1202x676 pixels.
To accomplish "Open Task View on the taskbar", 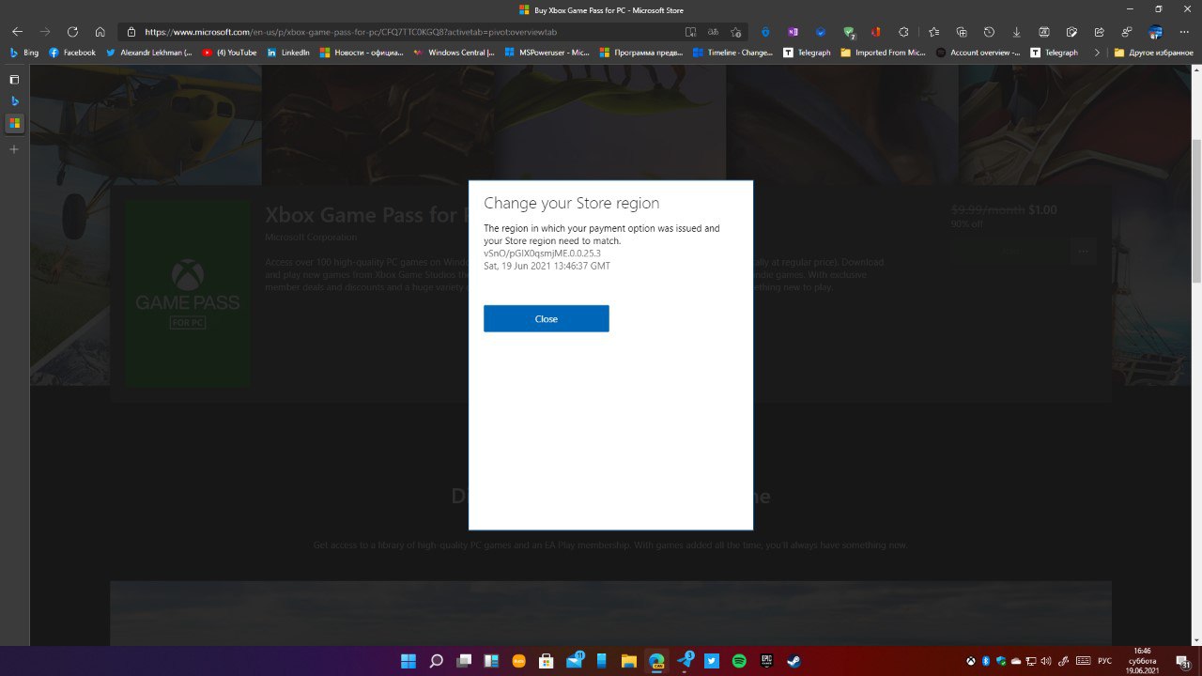I will pyautogui.click(x=463, y=661).
